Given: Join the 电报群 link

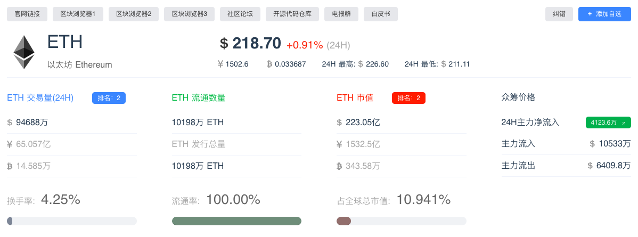Looking at the screenshot, I should click(x=341, y=14).
